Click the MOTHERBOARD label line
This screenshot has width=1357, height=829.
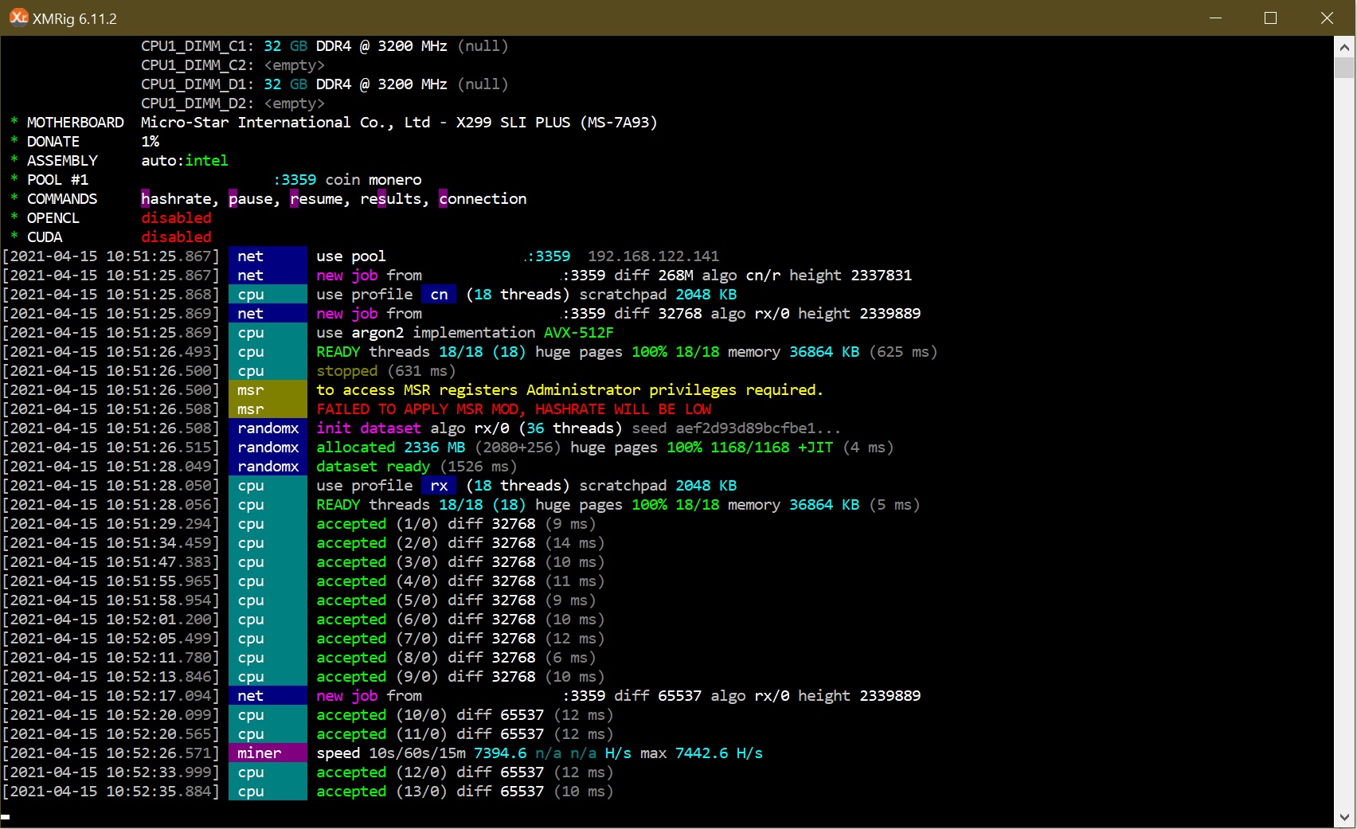click(x=334, y=123)
